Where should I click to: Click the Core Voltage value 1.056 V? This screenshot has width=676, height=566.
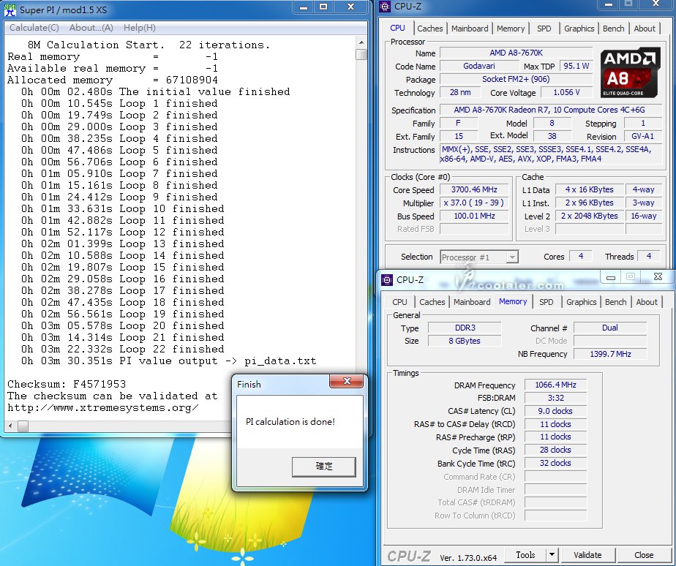566,92
